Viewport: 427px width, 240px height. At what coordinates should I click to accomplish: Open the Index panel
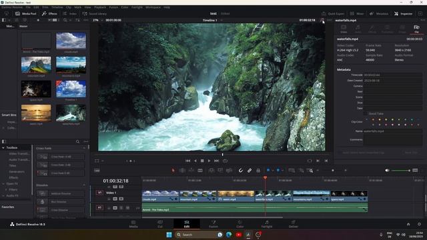(69, 13)
